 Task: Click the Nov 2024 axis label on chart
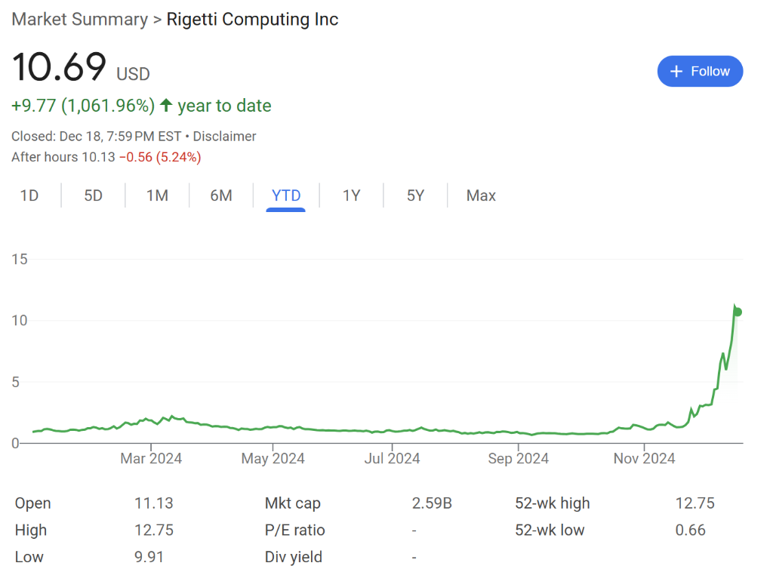coord(644,458)
